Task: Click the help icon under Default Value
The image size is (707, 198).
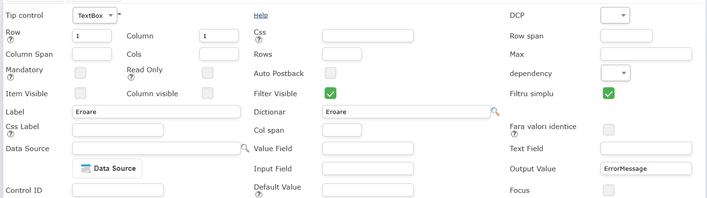Action: tap(258, 194)
